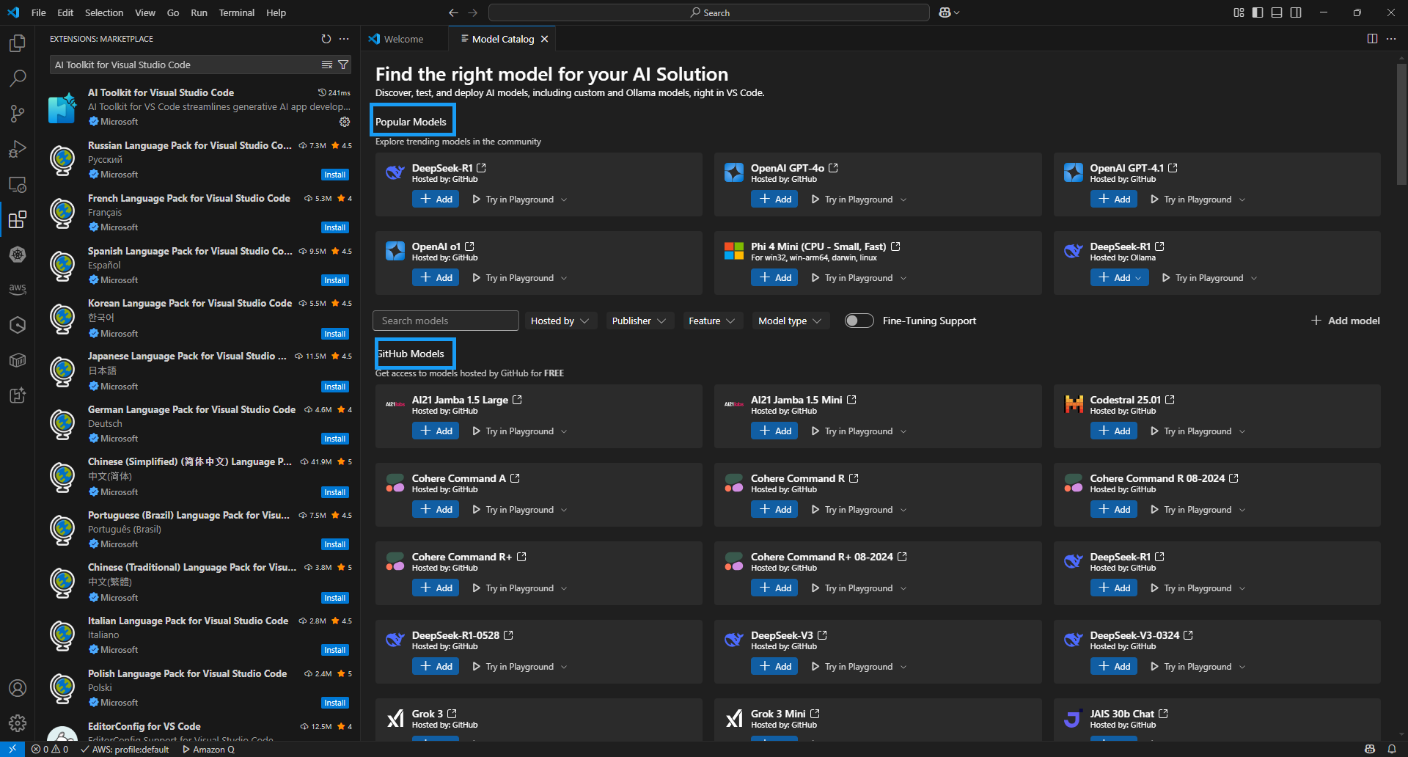Screen dimensions: 1408x757
Task: Open the AWS toolkit view
Action: [18, 289]
